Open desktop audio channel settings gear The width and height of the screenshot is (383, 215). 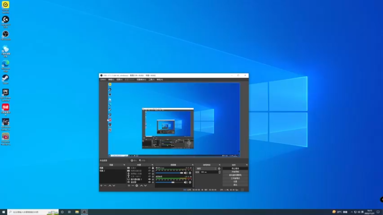[190, 182]
